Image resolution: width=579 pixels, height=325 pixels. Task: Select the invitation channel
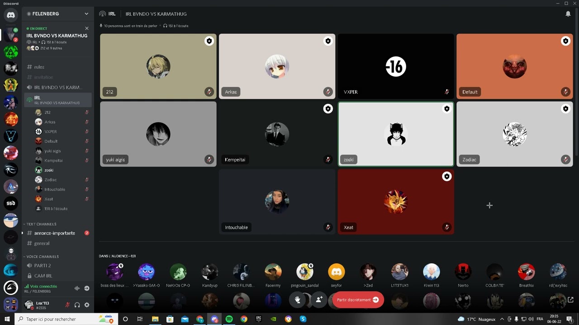coord(58,77)
